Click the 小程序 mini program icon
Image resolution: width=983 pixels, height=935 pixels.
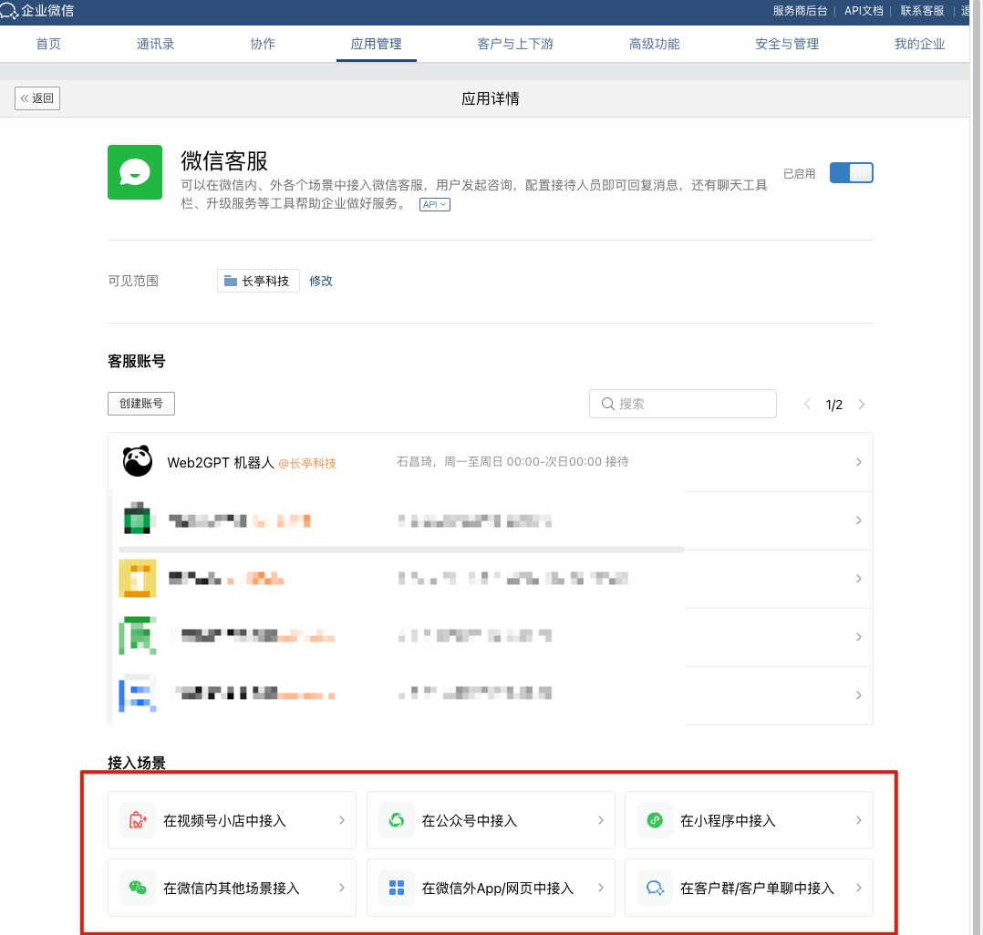tap(655, 820)
